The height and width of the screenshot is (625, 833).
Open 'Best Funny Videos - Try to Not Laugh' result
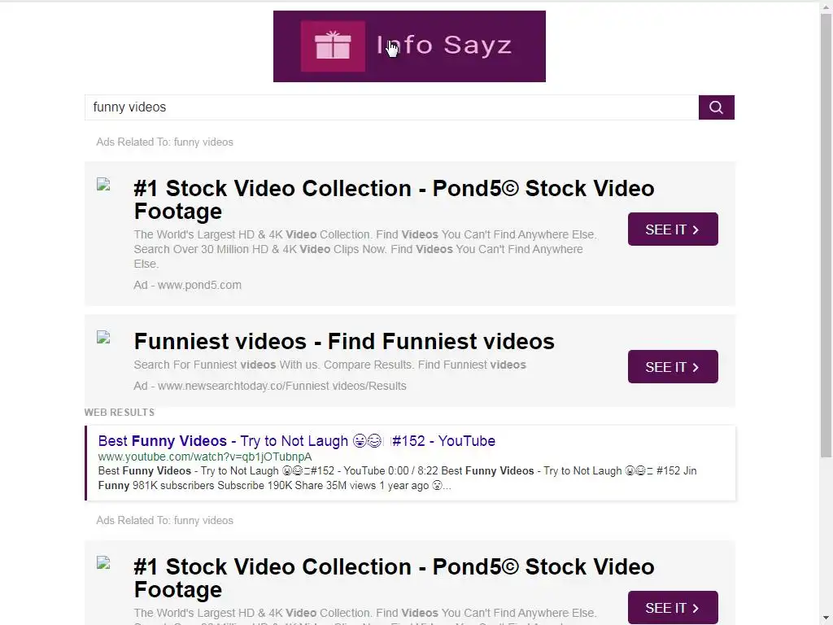pos(296,441)
